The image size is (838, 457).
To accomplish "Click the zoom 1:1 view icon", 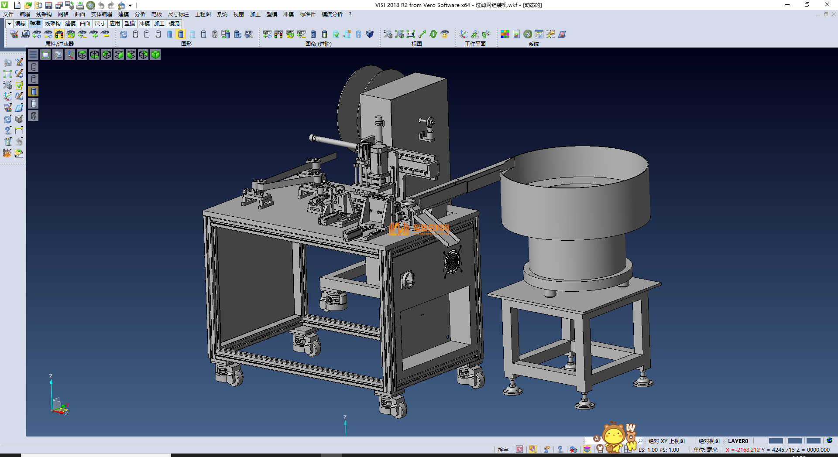I will [410, 34].
